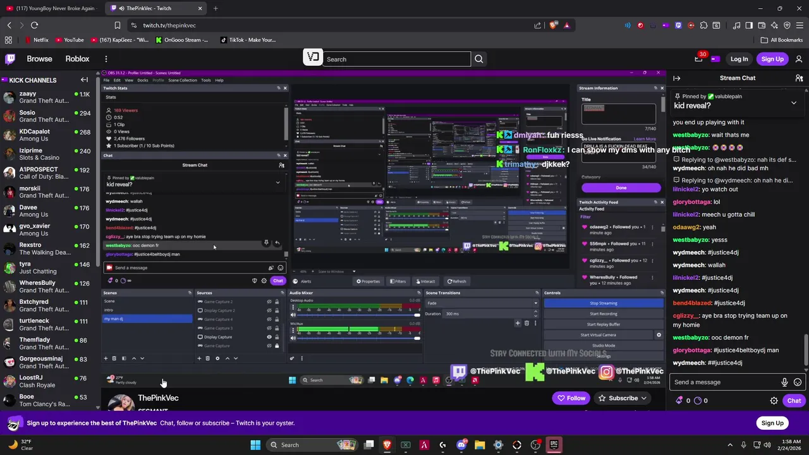809x455 pixels.
Task: Follow ThePinkVec with the Follow button
Action: coord(571,398)
